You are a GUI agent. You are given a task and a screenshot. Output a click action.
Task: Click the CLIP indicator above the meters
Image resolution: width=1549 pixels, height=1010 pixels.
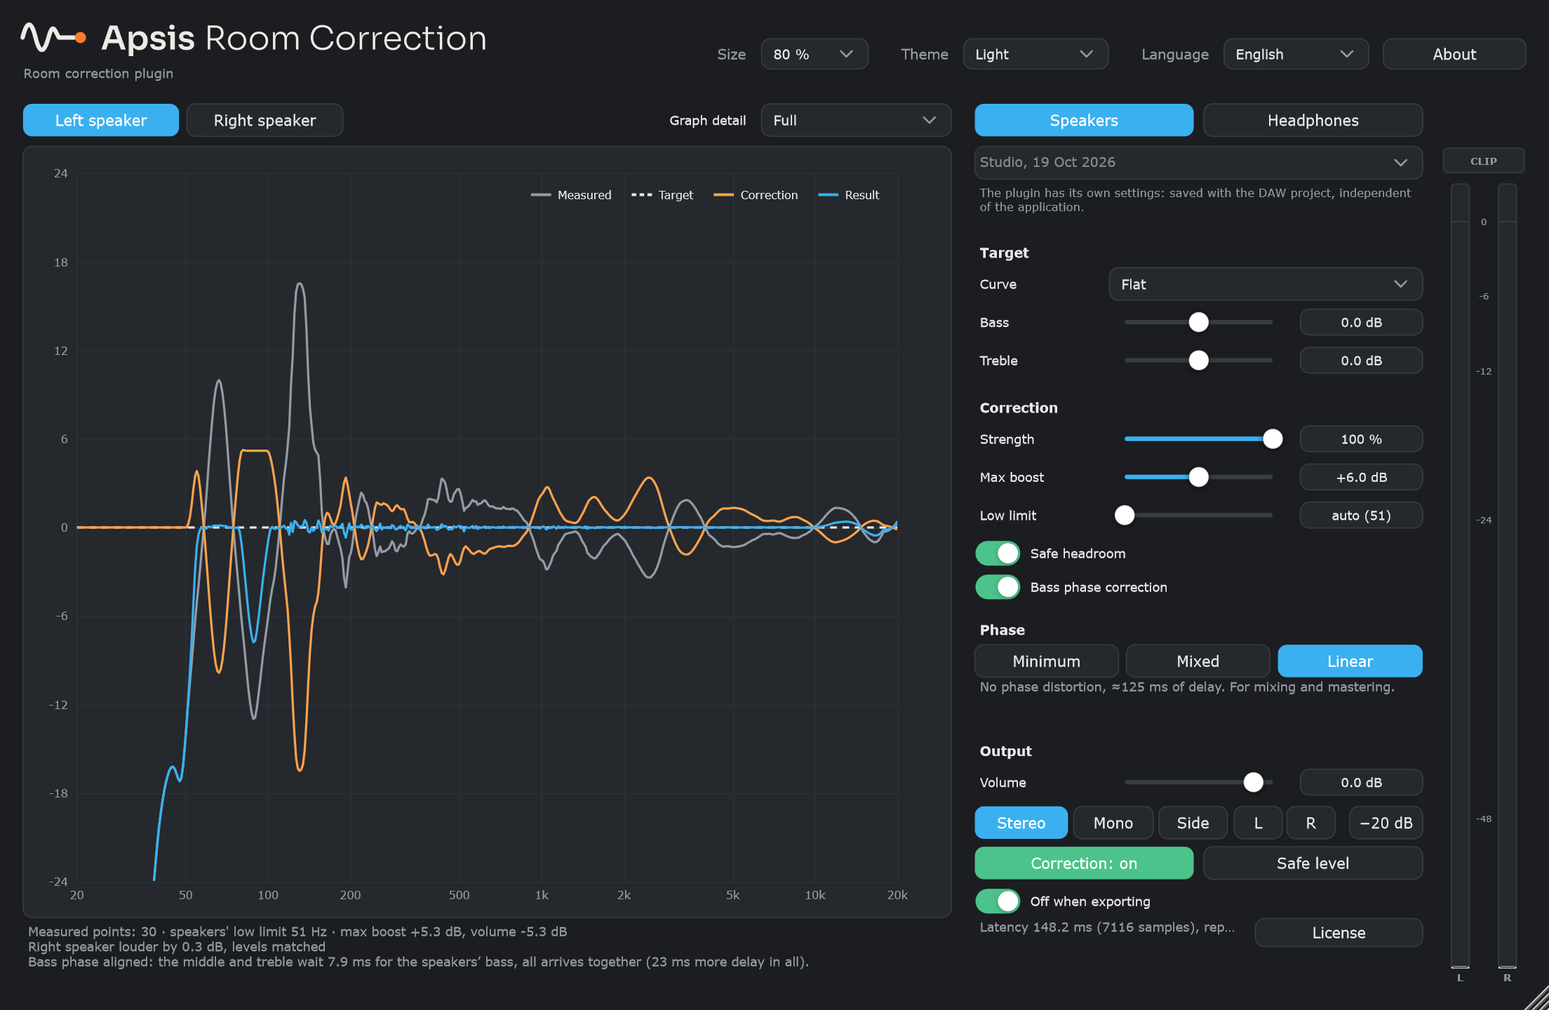pyautogui.click(x=1483, y=161)
